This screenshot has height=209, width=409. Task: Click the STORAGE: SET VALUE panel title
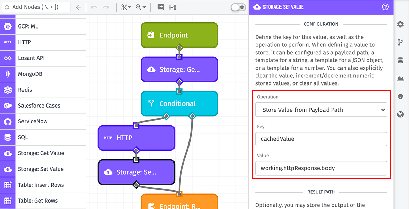click(283, 7)
